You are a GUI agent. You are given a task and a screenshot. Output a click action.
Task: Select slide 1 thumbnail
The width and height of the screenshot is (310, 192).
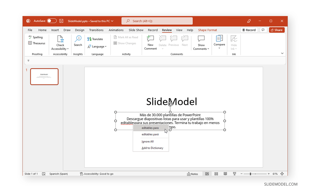[44, 76]
